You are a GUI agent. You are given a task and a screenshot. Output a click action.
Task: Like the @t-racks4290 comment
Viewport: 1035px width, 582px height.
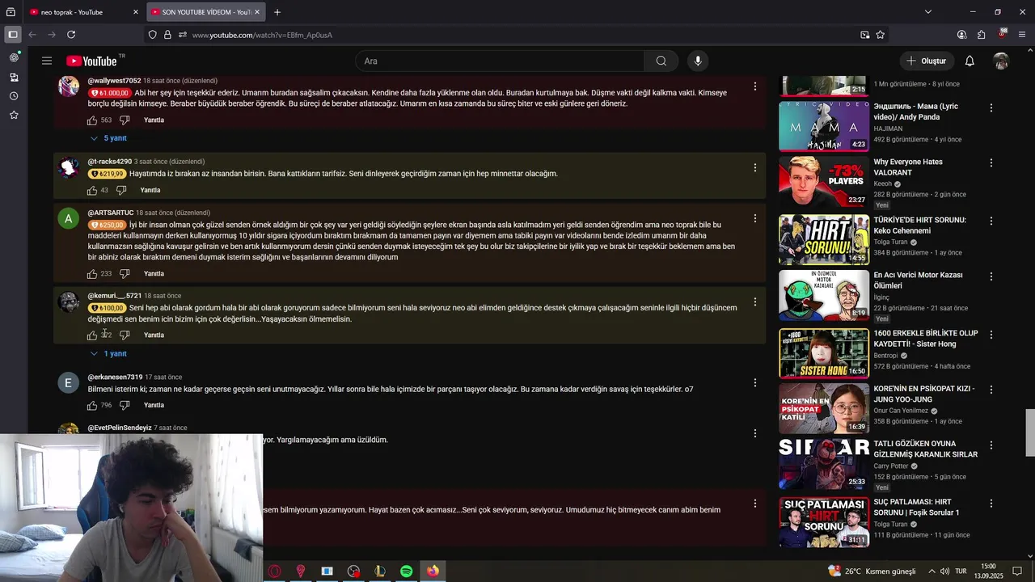[92, 191]
